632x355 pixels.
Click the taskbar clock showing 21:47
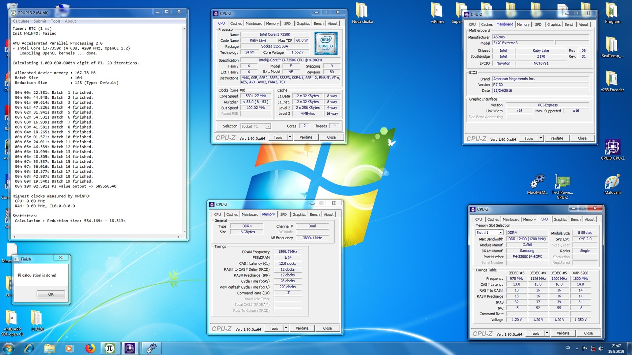pos(616,348)
